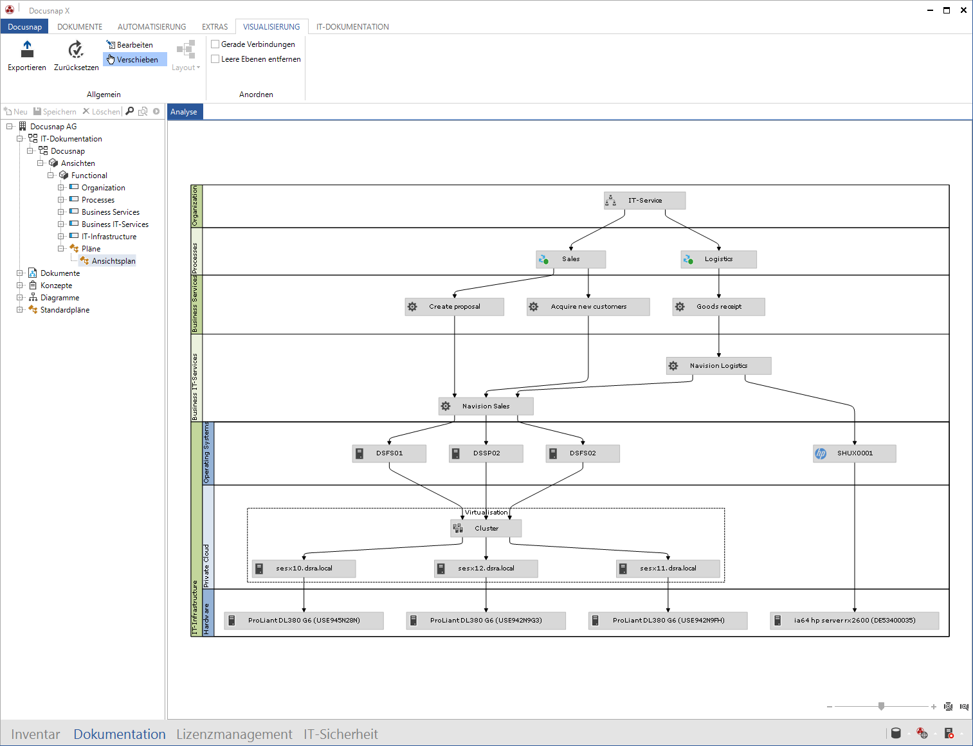
Task: Click the Sales process node icon
Action: click(543, 259)
